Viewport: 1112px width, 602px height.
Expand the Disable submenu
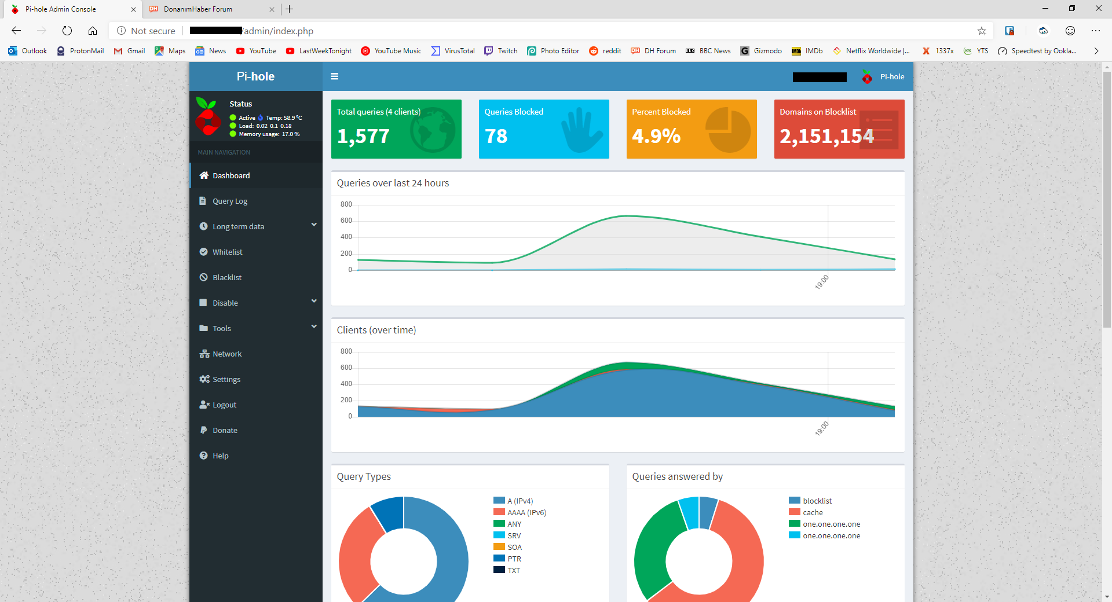256,303
